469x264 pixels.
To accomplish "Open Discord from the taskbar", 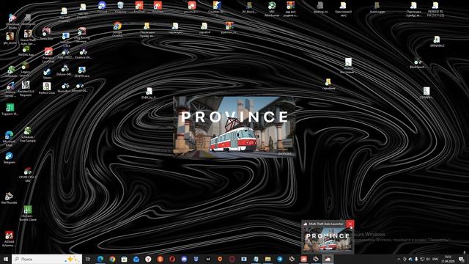I will 184,259.
